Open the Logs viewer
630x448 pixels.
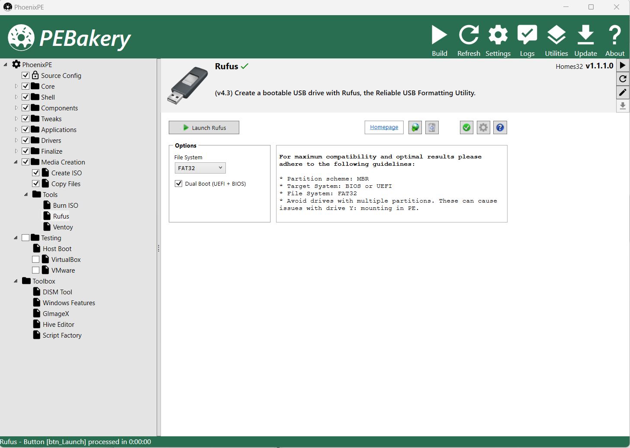click(x=527, y=41)
